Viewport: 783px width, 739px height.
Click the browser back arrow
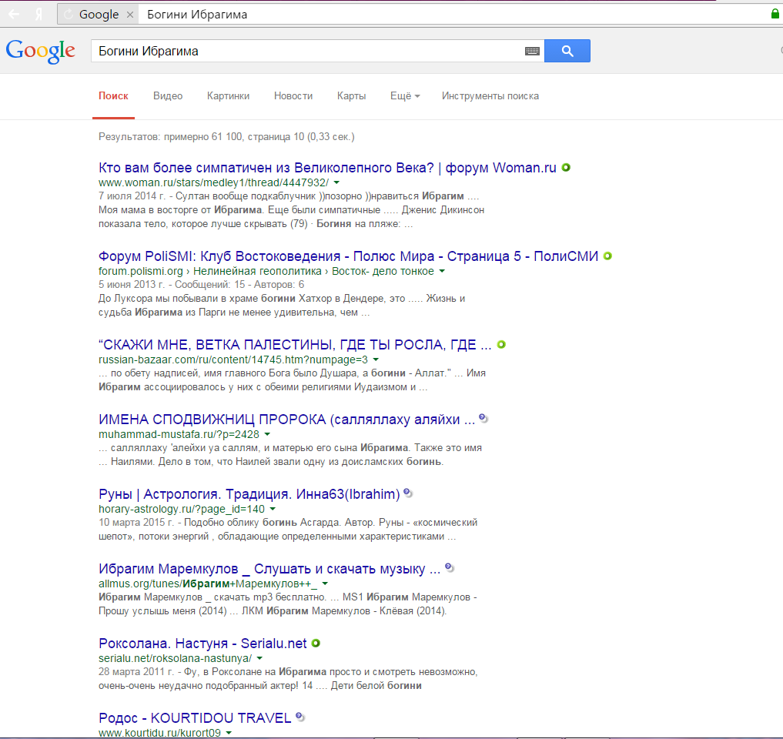point(14,14)
